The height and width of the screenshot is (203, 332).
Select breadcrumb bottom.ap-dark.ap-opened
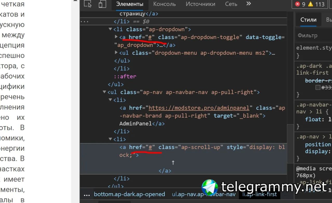pyautogui.click(x=129, y=194)
